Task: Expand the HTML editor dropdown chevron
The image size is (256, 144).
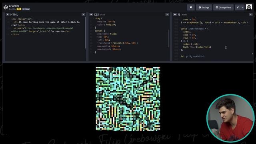Action: point(84,14)
